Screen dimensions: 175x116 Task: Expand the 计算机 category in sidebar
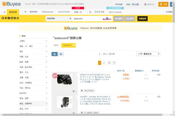point(46,41)
